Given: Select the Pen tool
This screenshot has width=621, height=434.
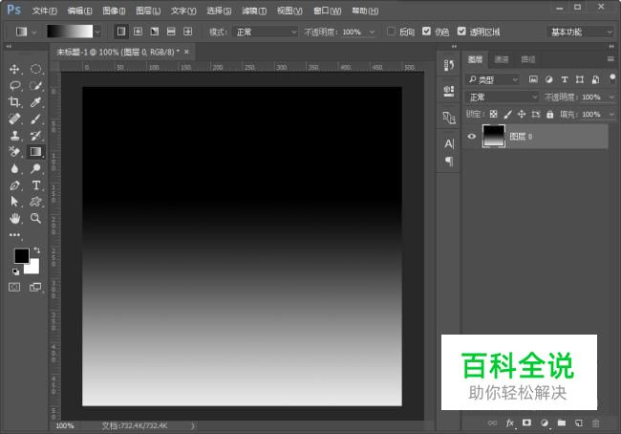Looking at the screenshot, I should (x=14, y=185).
